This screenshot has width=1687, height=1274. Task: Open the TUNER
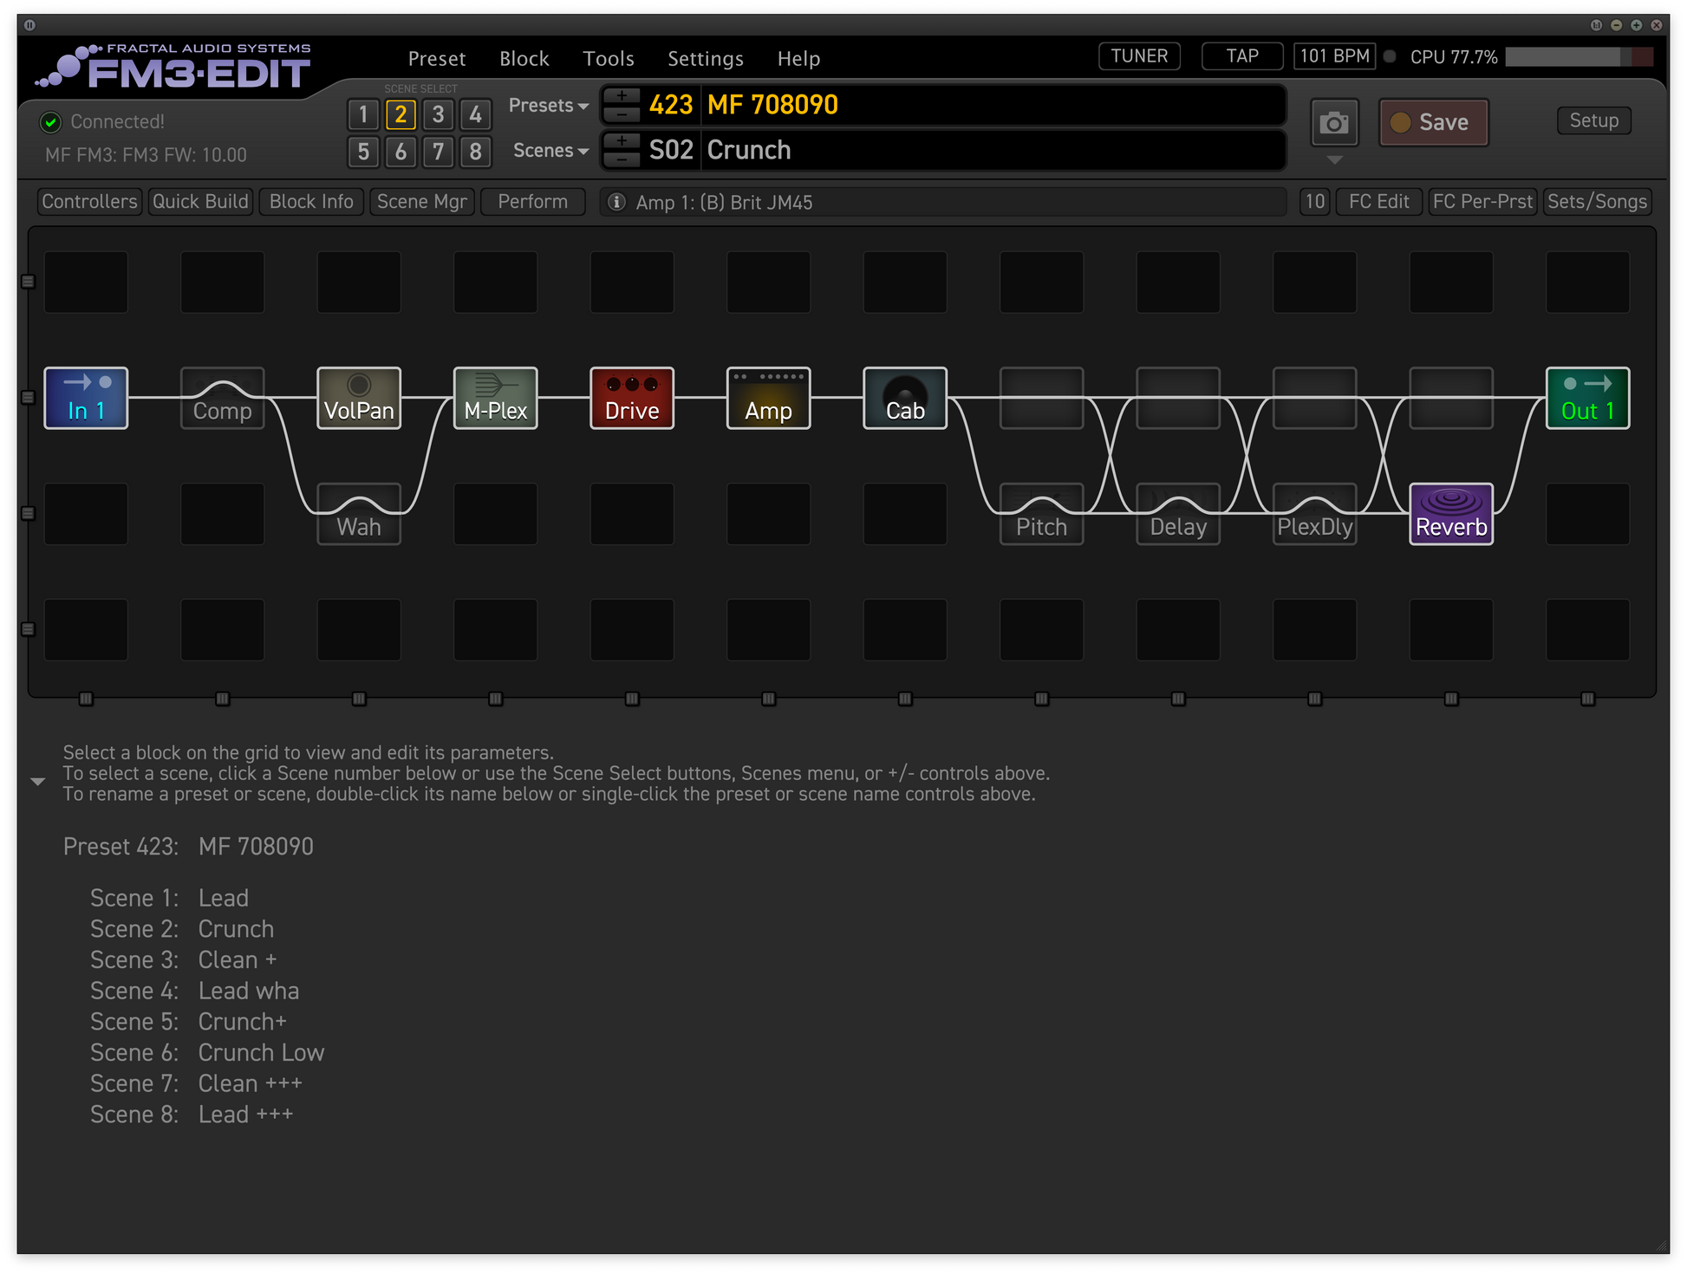[x=1138, y=56]
